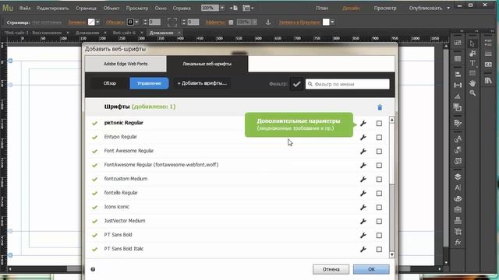
Task: Select the Text (T) tool
Action: point(472,63)
